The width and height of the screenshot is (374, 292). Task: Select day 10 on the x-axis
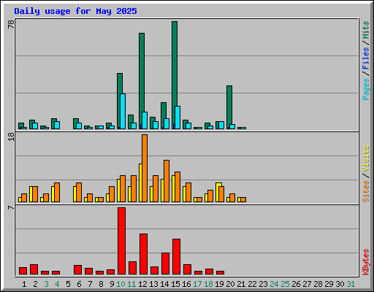[x=121, y=284]
